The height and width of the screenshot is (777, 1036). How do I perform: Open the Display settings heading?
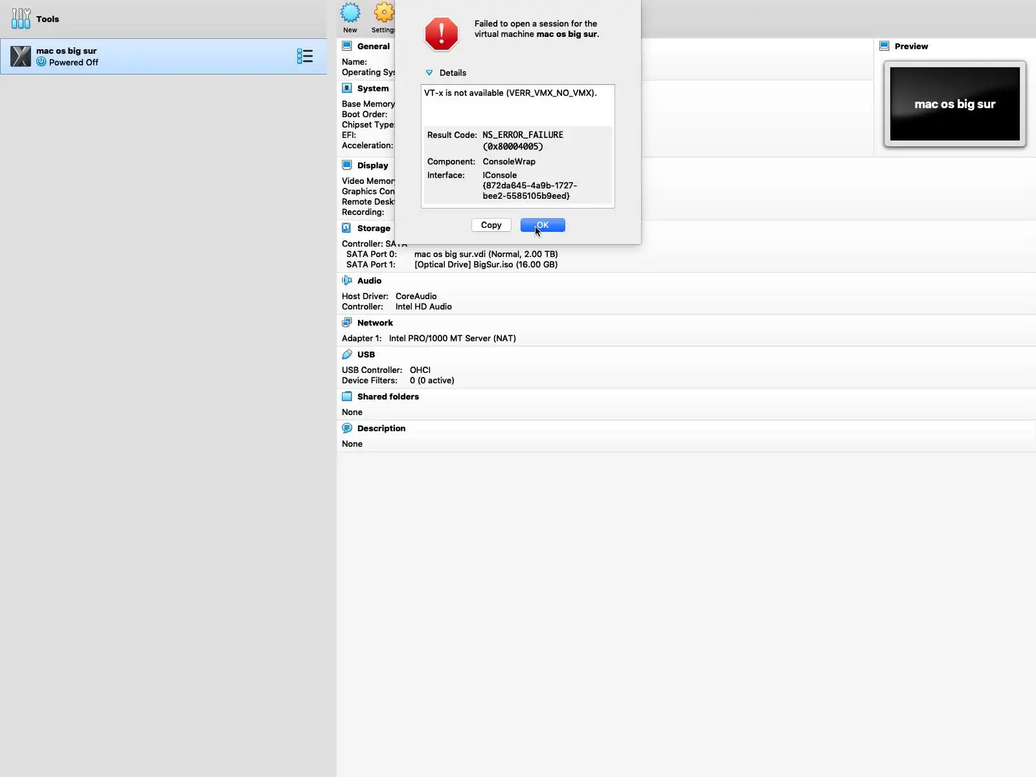click(x=373, y=165)
